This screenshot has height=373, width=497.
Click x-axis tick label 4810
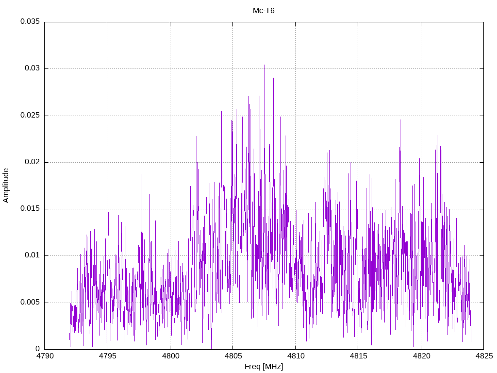(296, 356)
